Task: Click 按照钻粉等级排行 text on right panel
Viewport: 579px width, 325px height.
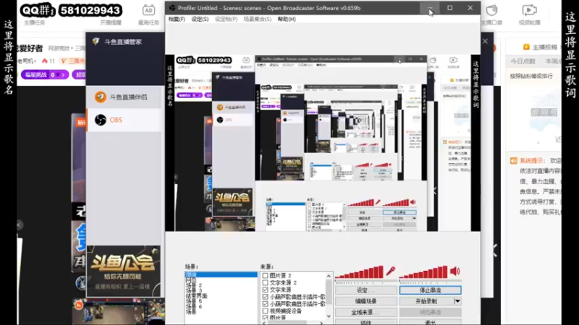Action: pos(531,76)
